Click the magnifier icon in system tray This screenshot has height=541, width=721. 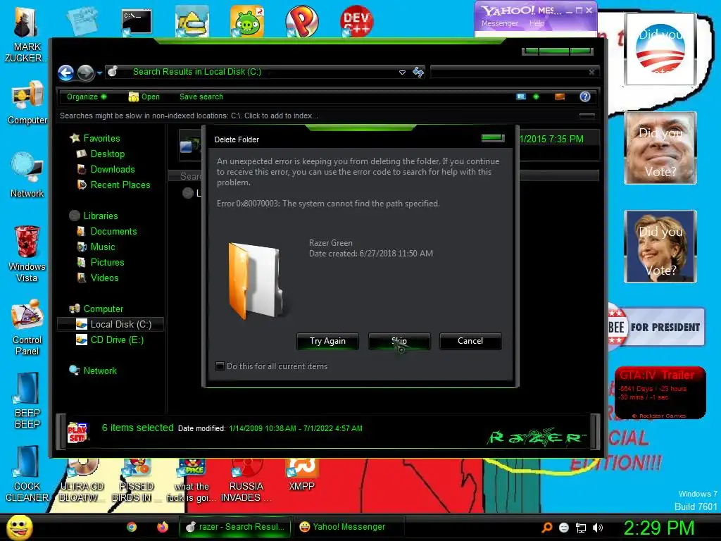(546, 528)
